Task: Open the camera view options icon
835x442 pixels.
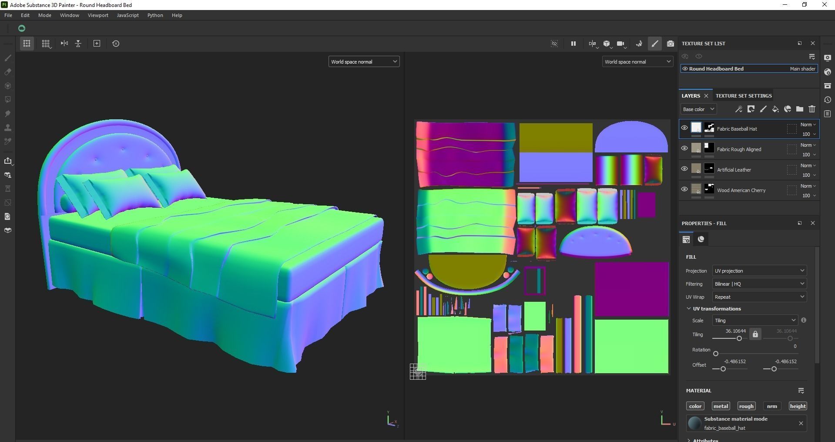Action: tap(621, 44)
